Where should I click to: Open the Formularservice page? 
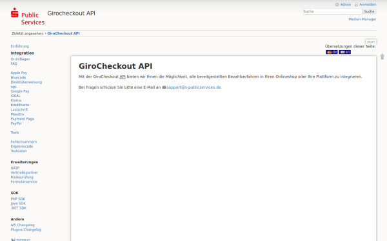(x=24, y=182)
